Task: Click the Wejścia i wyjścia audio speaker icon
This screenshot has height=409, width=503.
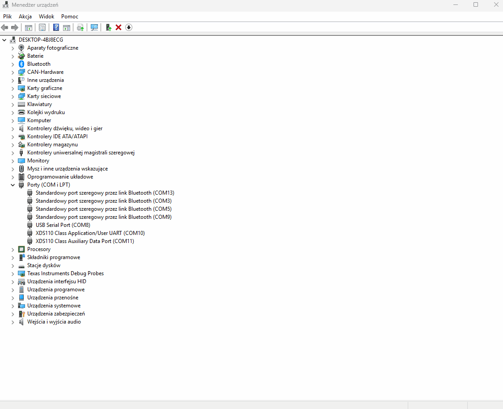Action: [21, 322]
